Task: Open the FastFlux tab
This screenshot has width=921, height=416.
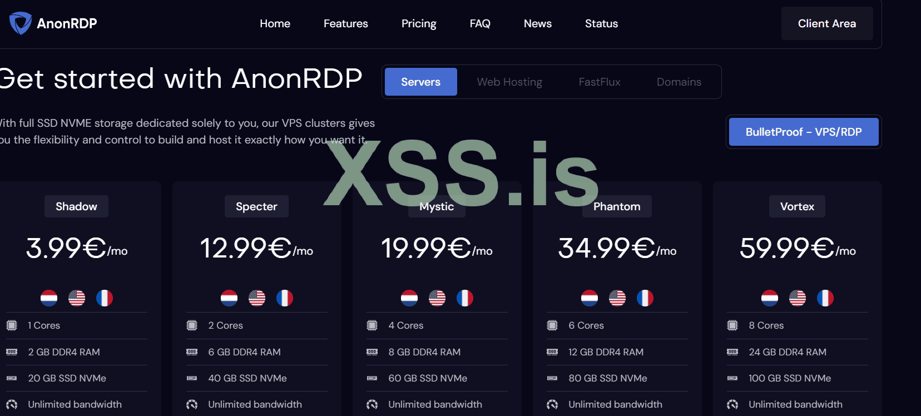Action: pos(600,82)
